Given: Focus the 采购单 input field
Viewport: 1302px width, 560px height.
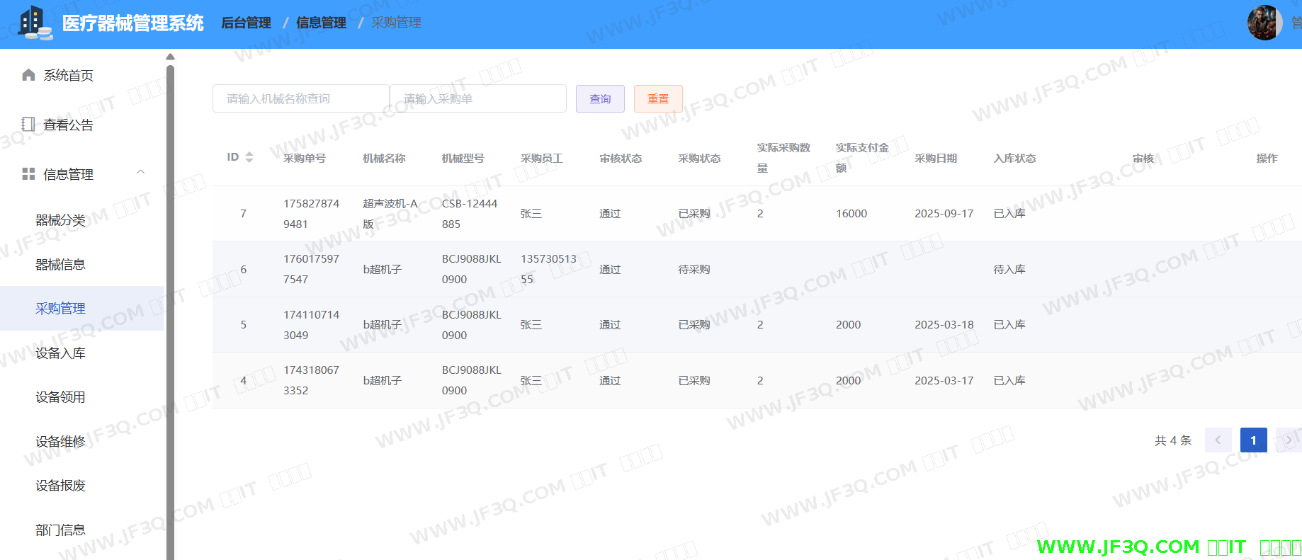Looking at the screenshot, I should 477,99.
